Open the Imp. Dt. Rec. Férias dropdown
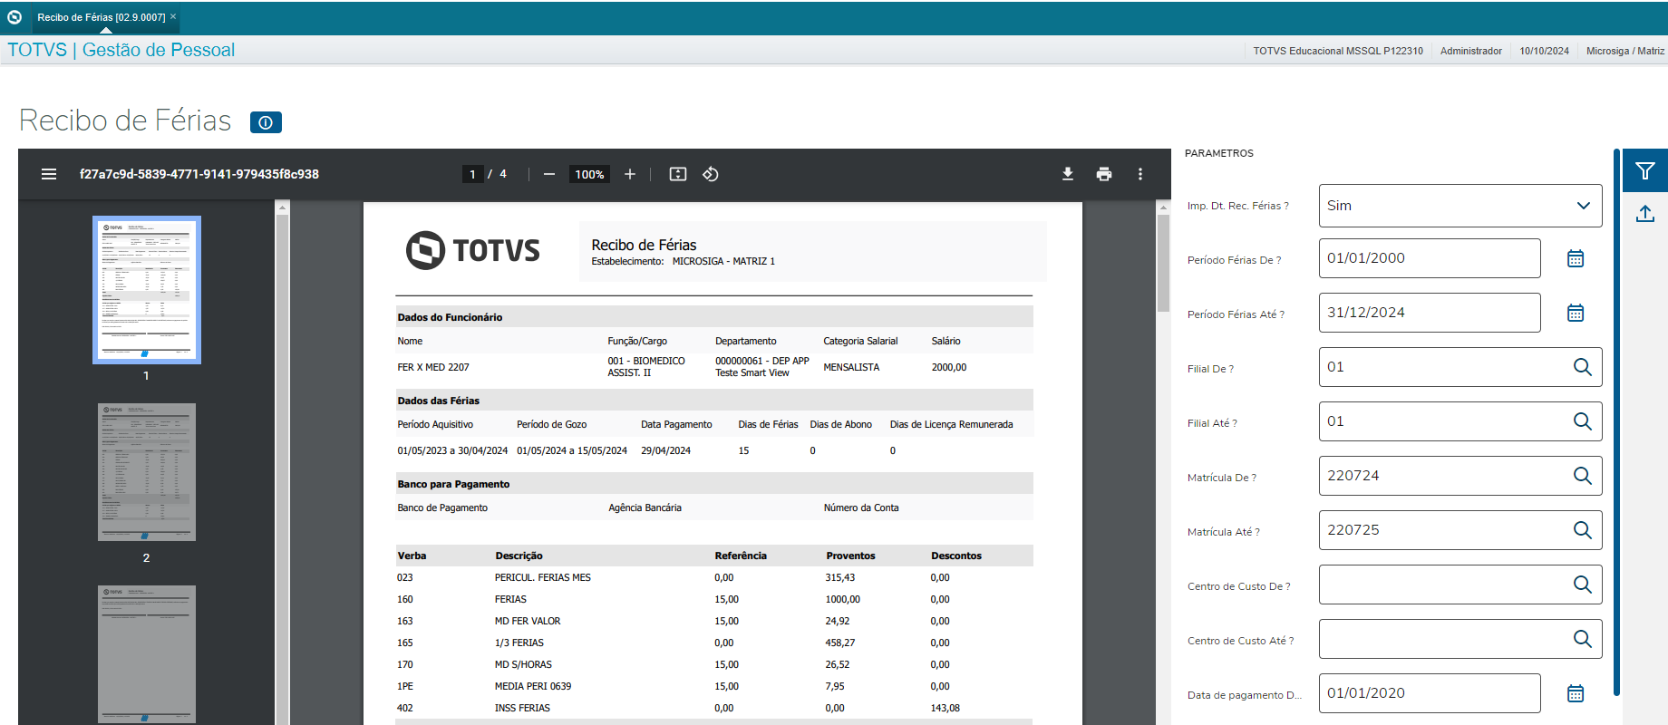This screenshot has width=1668, height=725. pos(1460,206)
